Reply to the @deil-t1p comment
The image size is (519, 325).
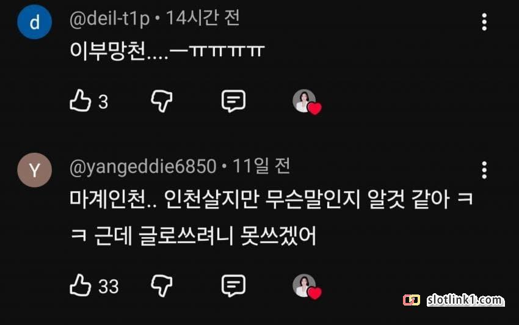click(233, 101)
